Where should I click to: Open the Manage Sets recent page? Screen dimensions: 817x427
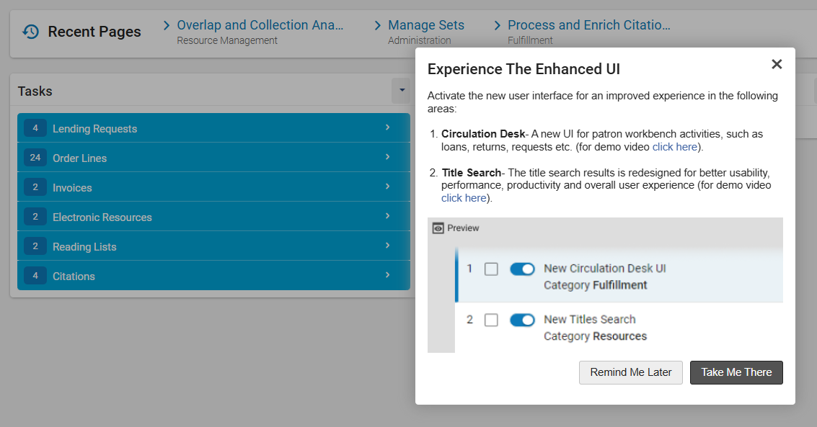click(x=425, y=25)
